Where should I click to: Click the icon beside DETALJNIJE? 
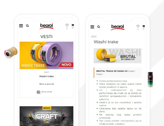(x=38, y=92)
